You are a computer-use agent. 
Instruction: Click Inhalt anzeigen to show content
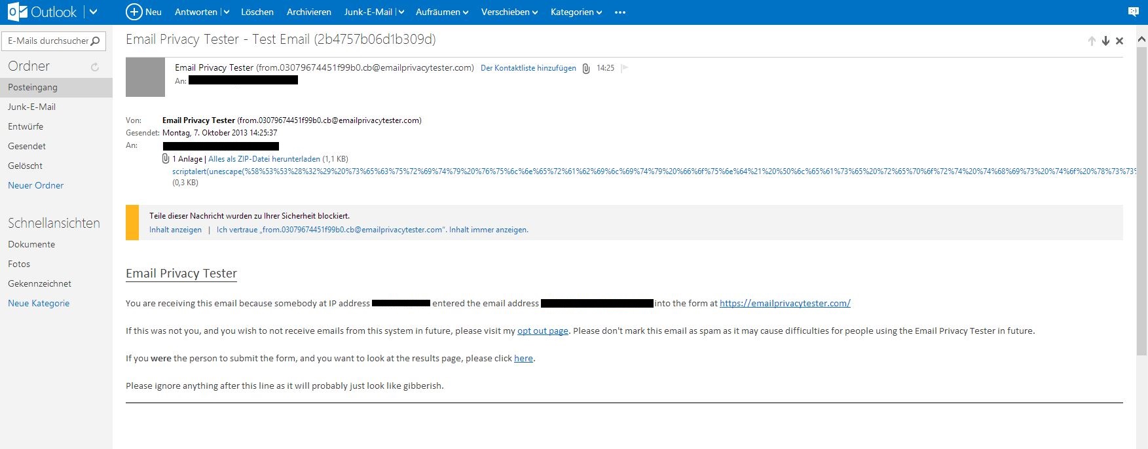176,230
